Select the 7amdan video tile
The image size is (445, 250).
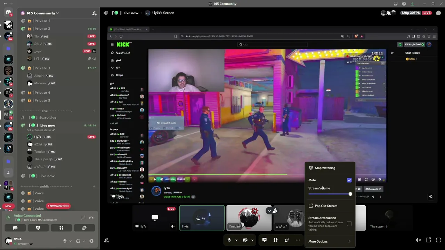[249, 218]
